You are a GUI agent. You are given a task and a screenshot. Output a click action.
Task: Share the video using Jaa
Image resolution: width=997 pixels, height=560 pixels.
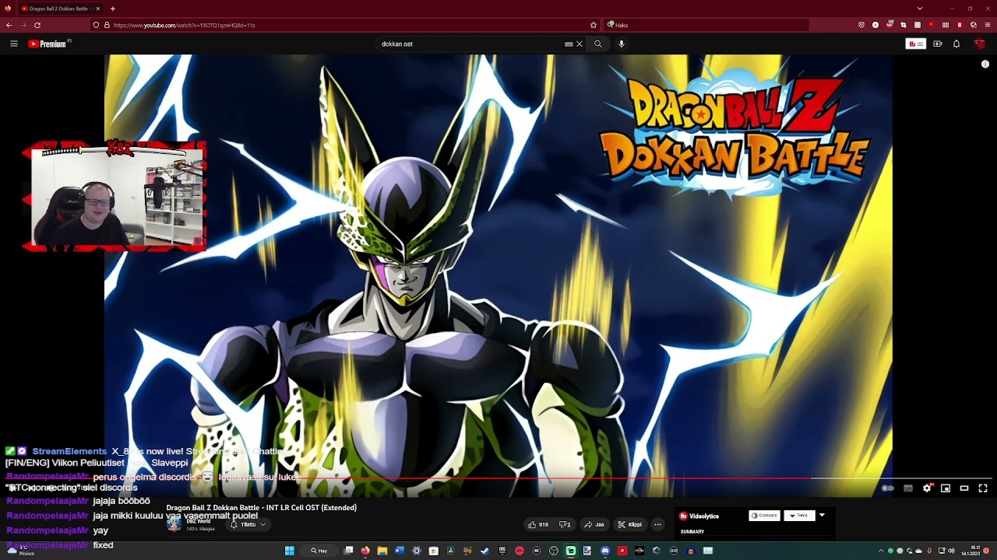click(594, 524)
